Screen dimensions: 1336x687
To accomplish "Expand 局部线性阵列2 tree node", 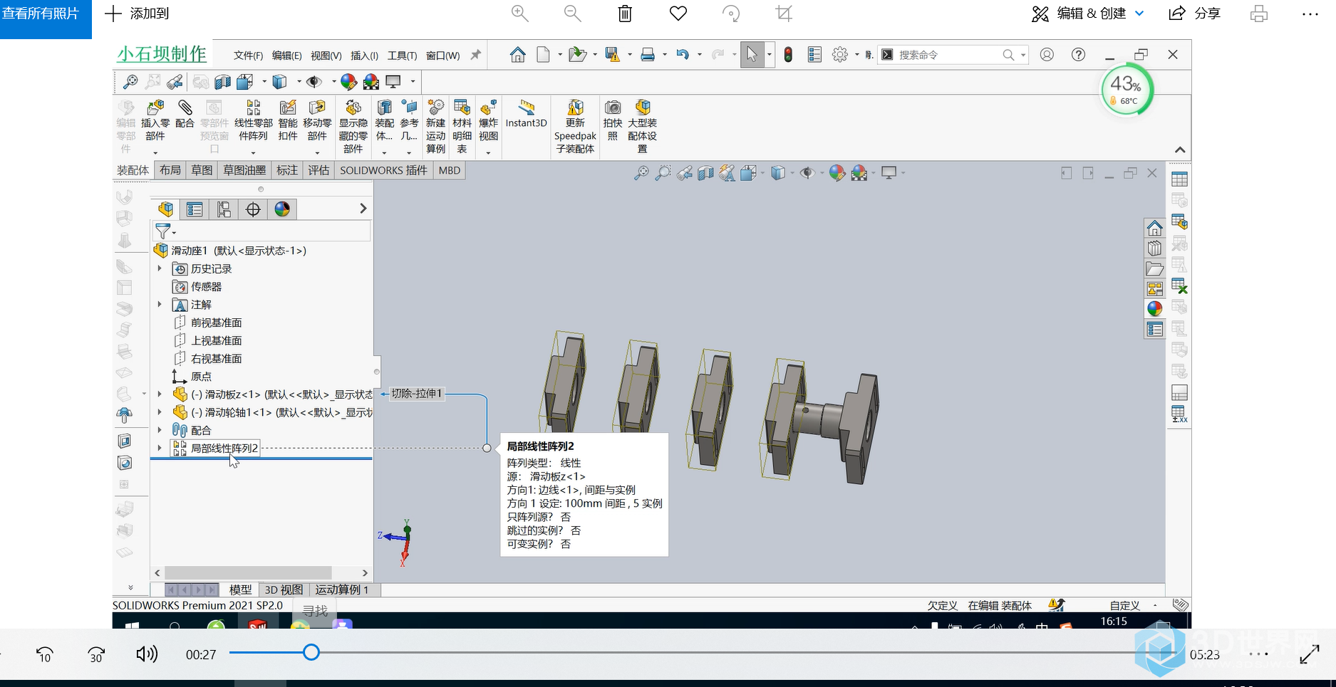I will [x=160, y=448].
